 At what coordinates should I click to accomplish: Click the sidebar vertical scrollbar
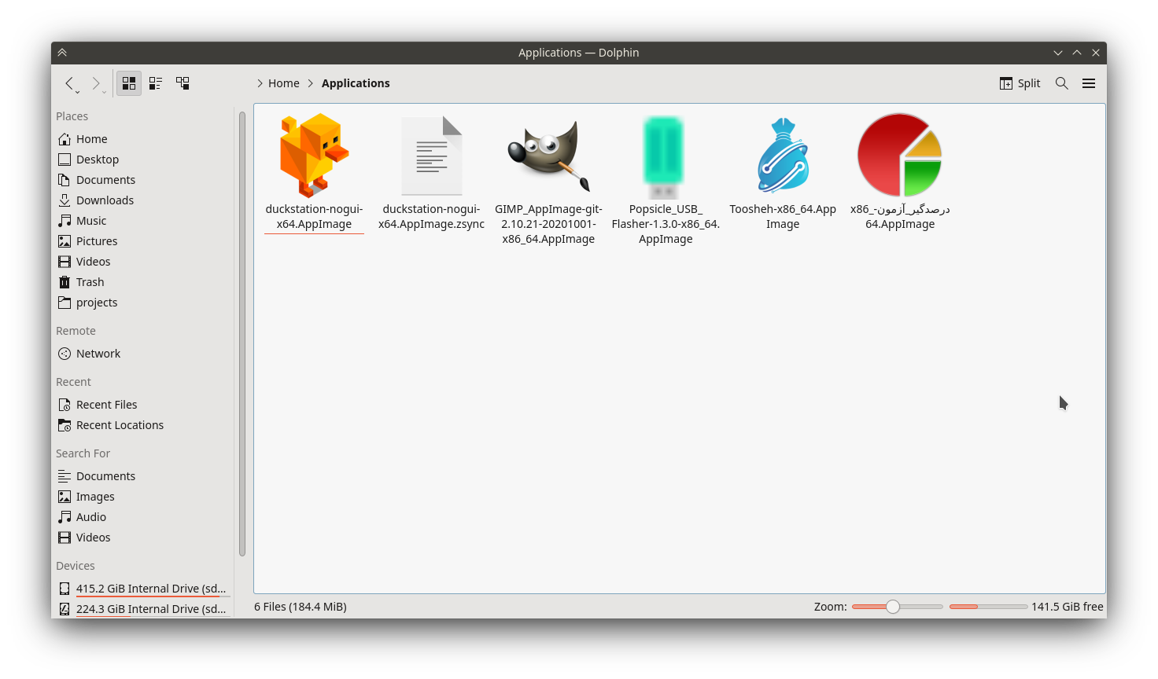coord(242,334)
